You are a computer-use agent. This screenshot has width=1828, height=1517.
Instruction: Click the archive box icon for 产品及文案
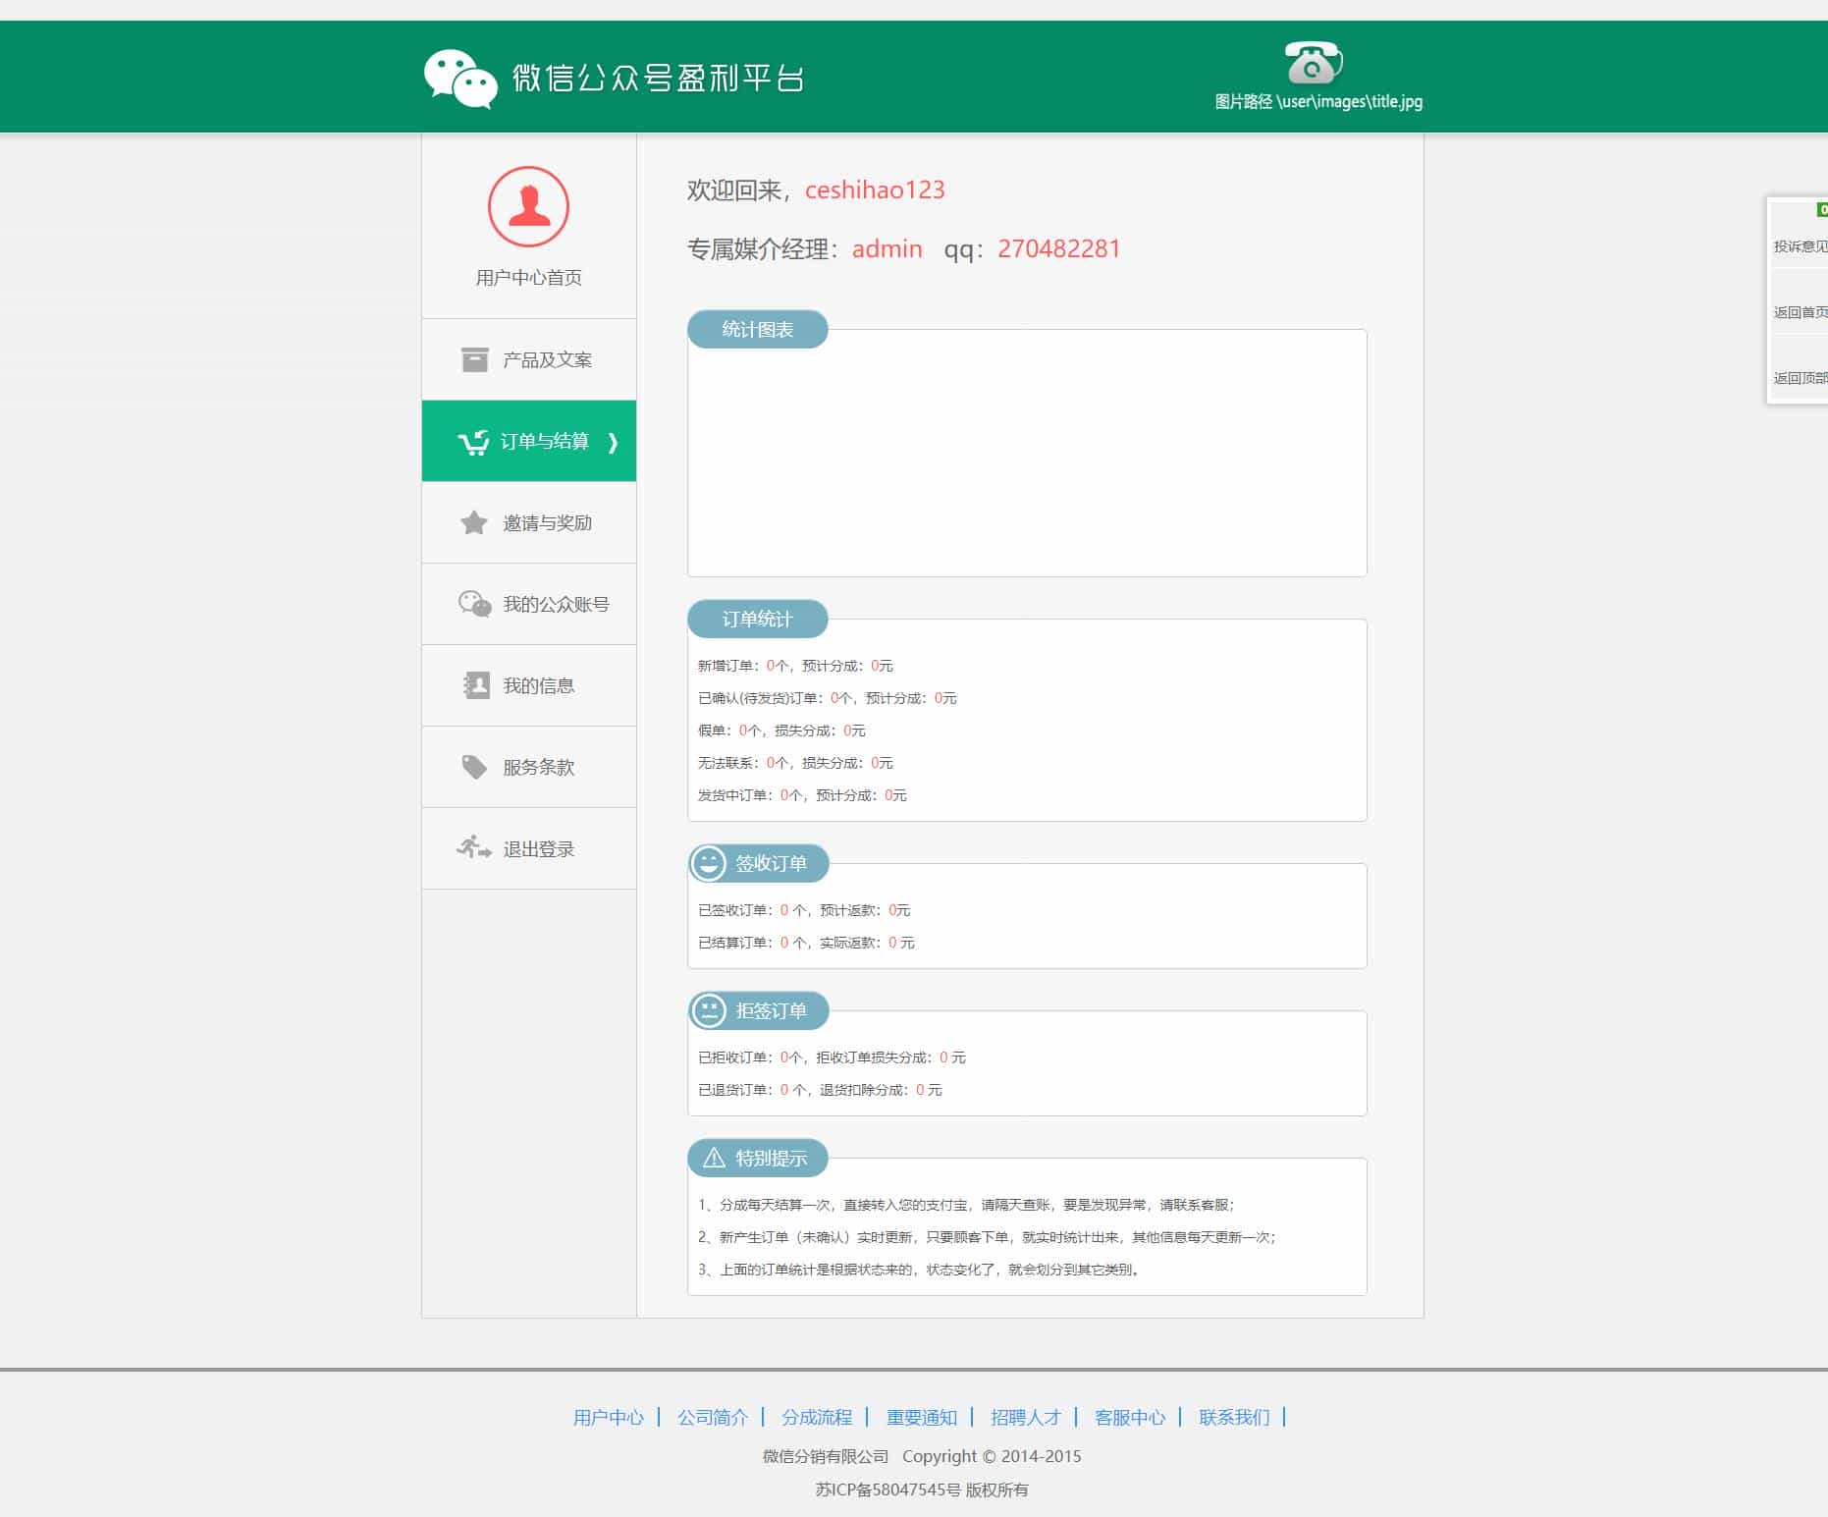(x=474, y=359)
